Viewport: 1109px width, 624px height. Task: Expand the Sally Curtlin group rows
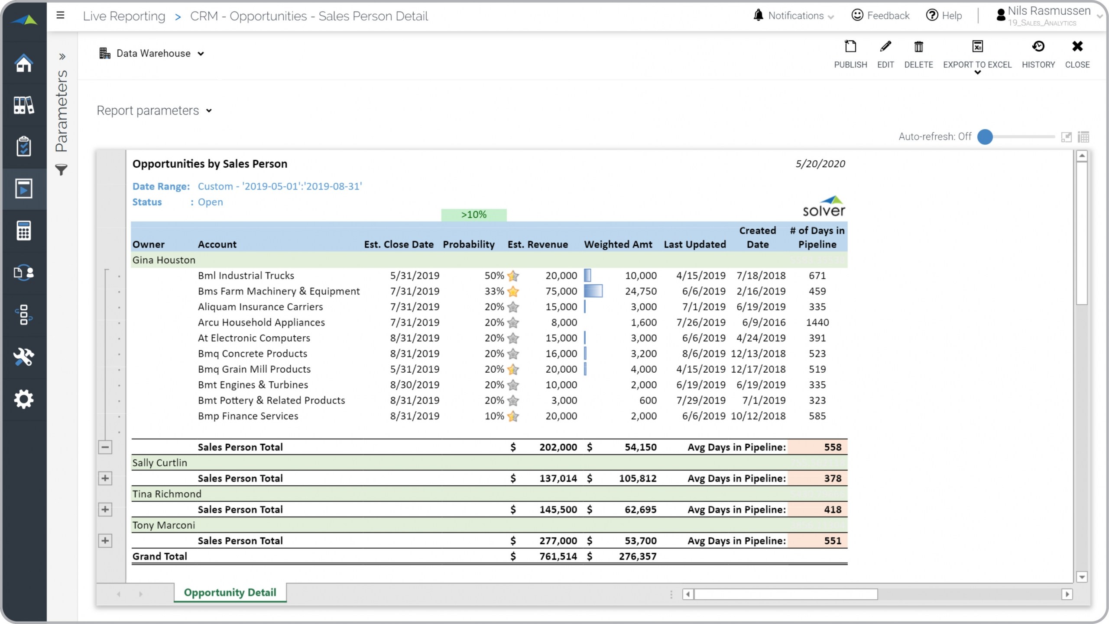coord(105,478)
